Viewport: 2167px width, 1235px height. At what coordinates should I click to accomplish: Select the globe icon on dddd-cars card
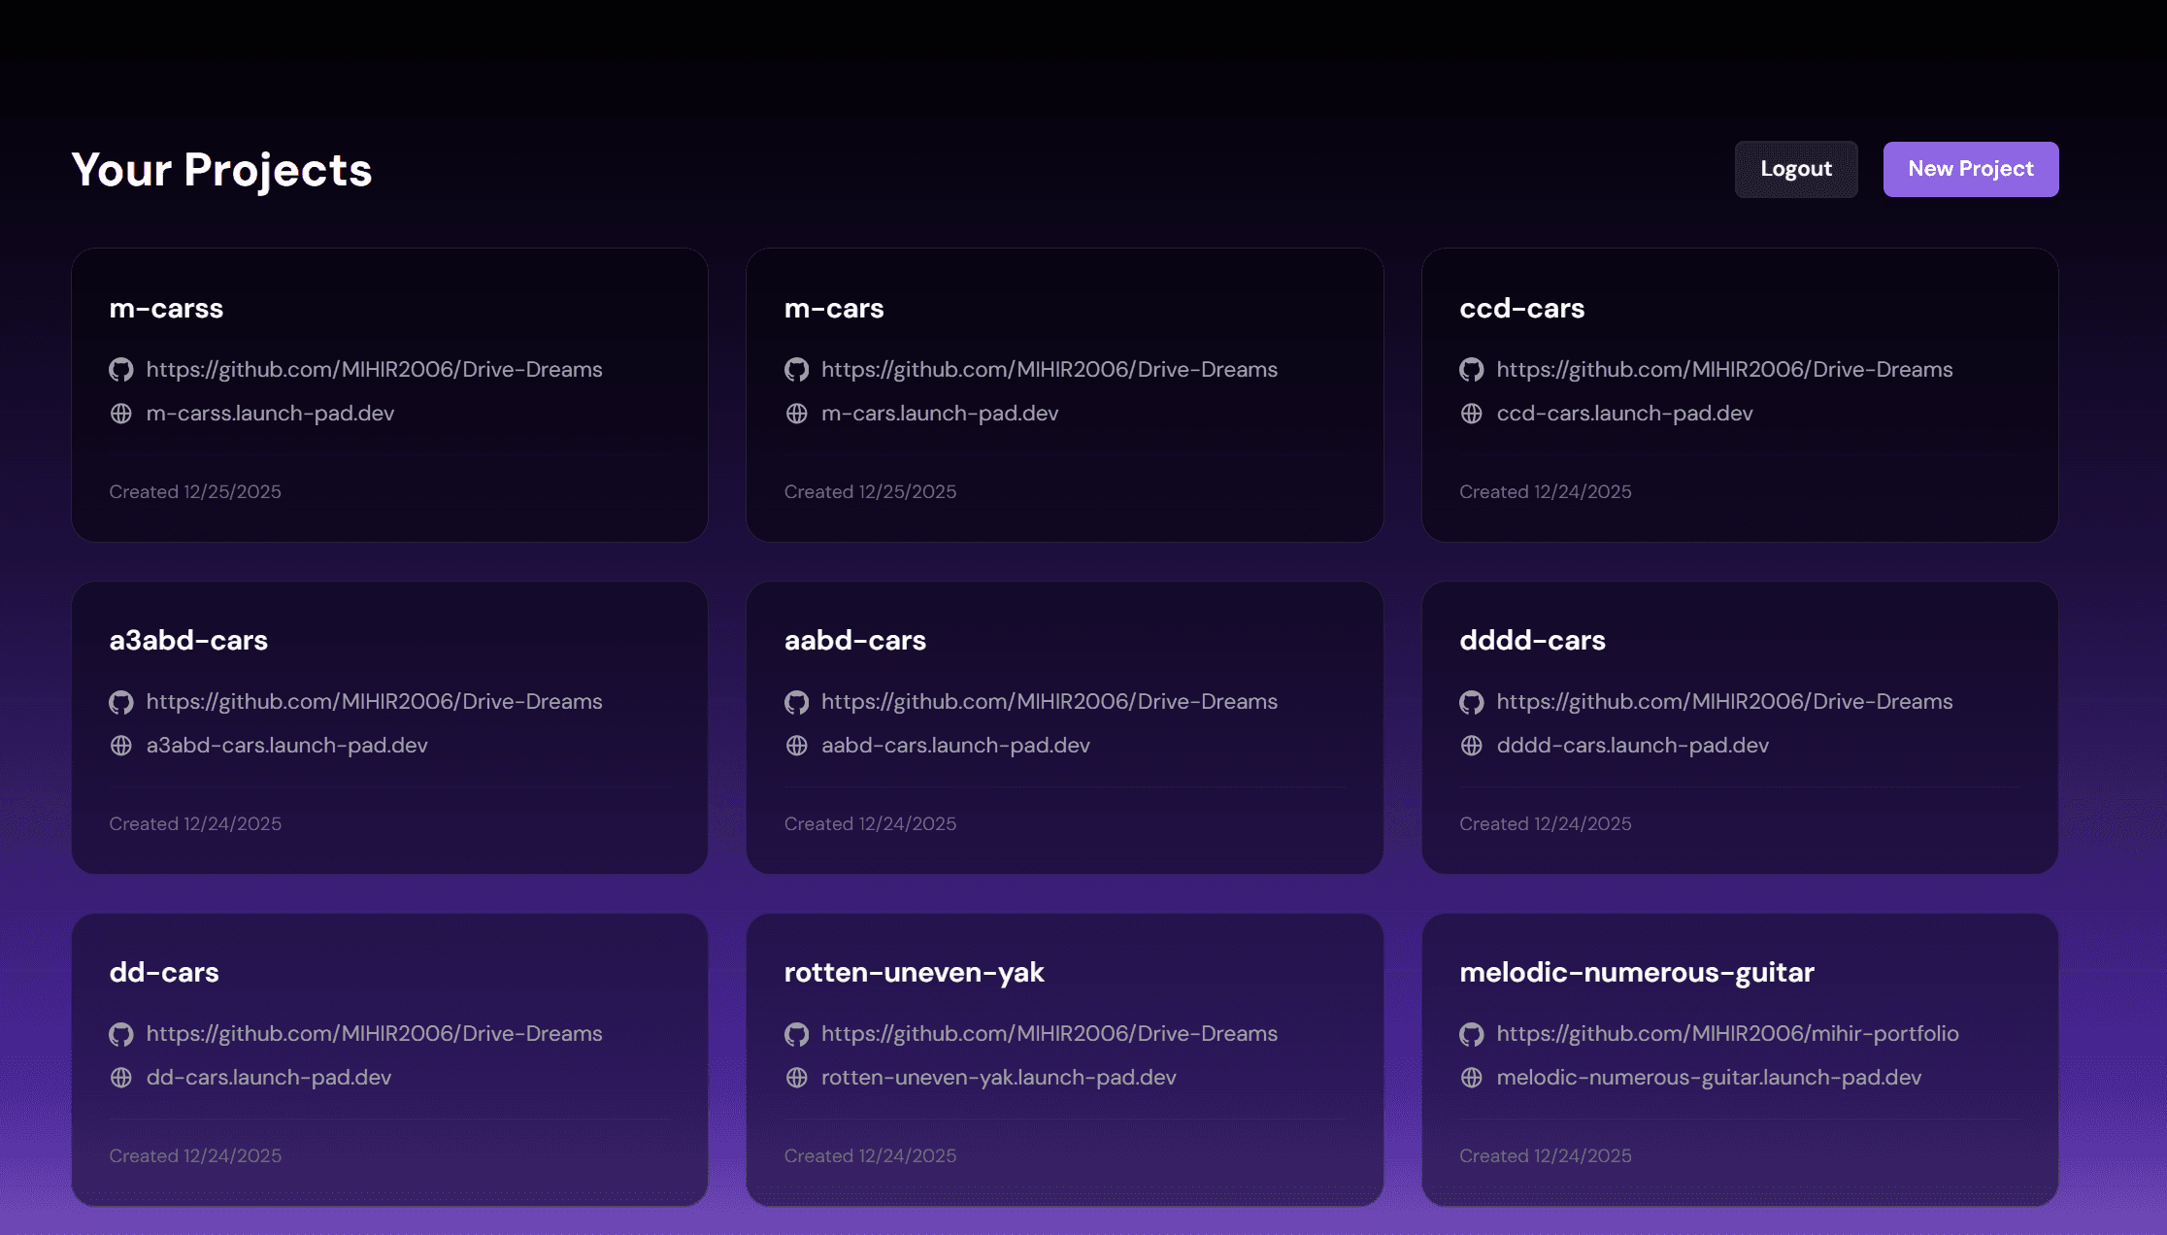pos(1472,746)
